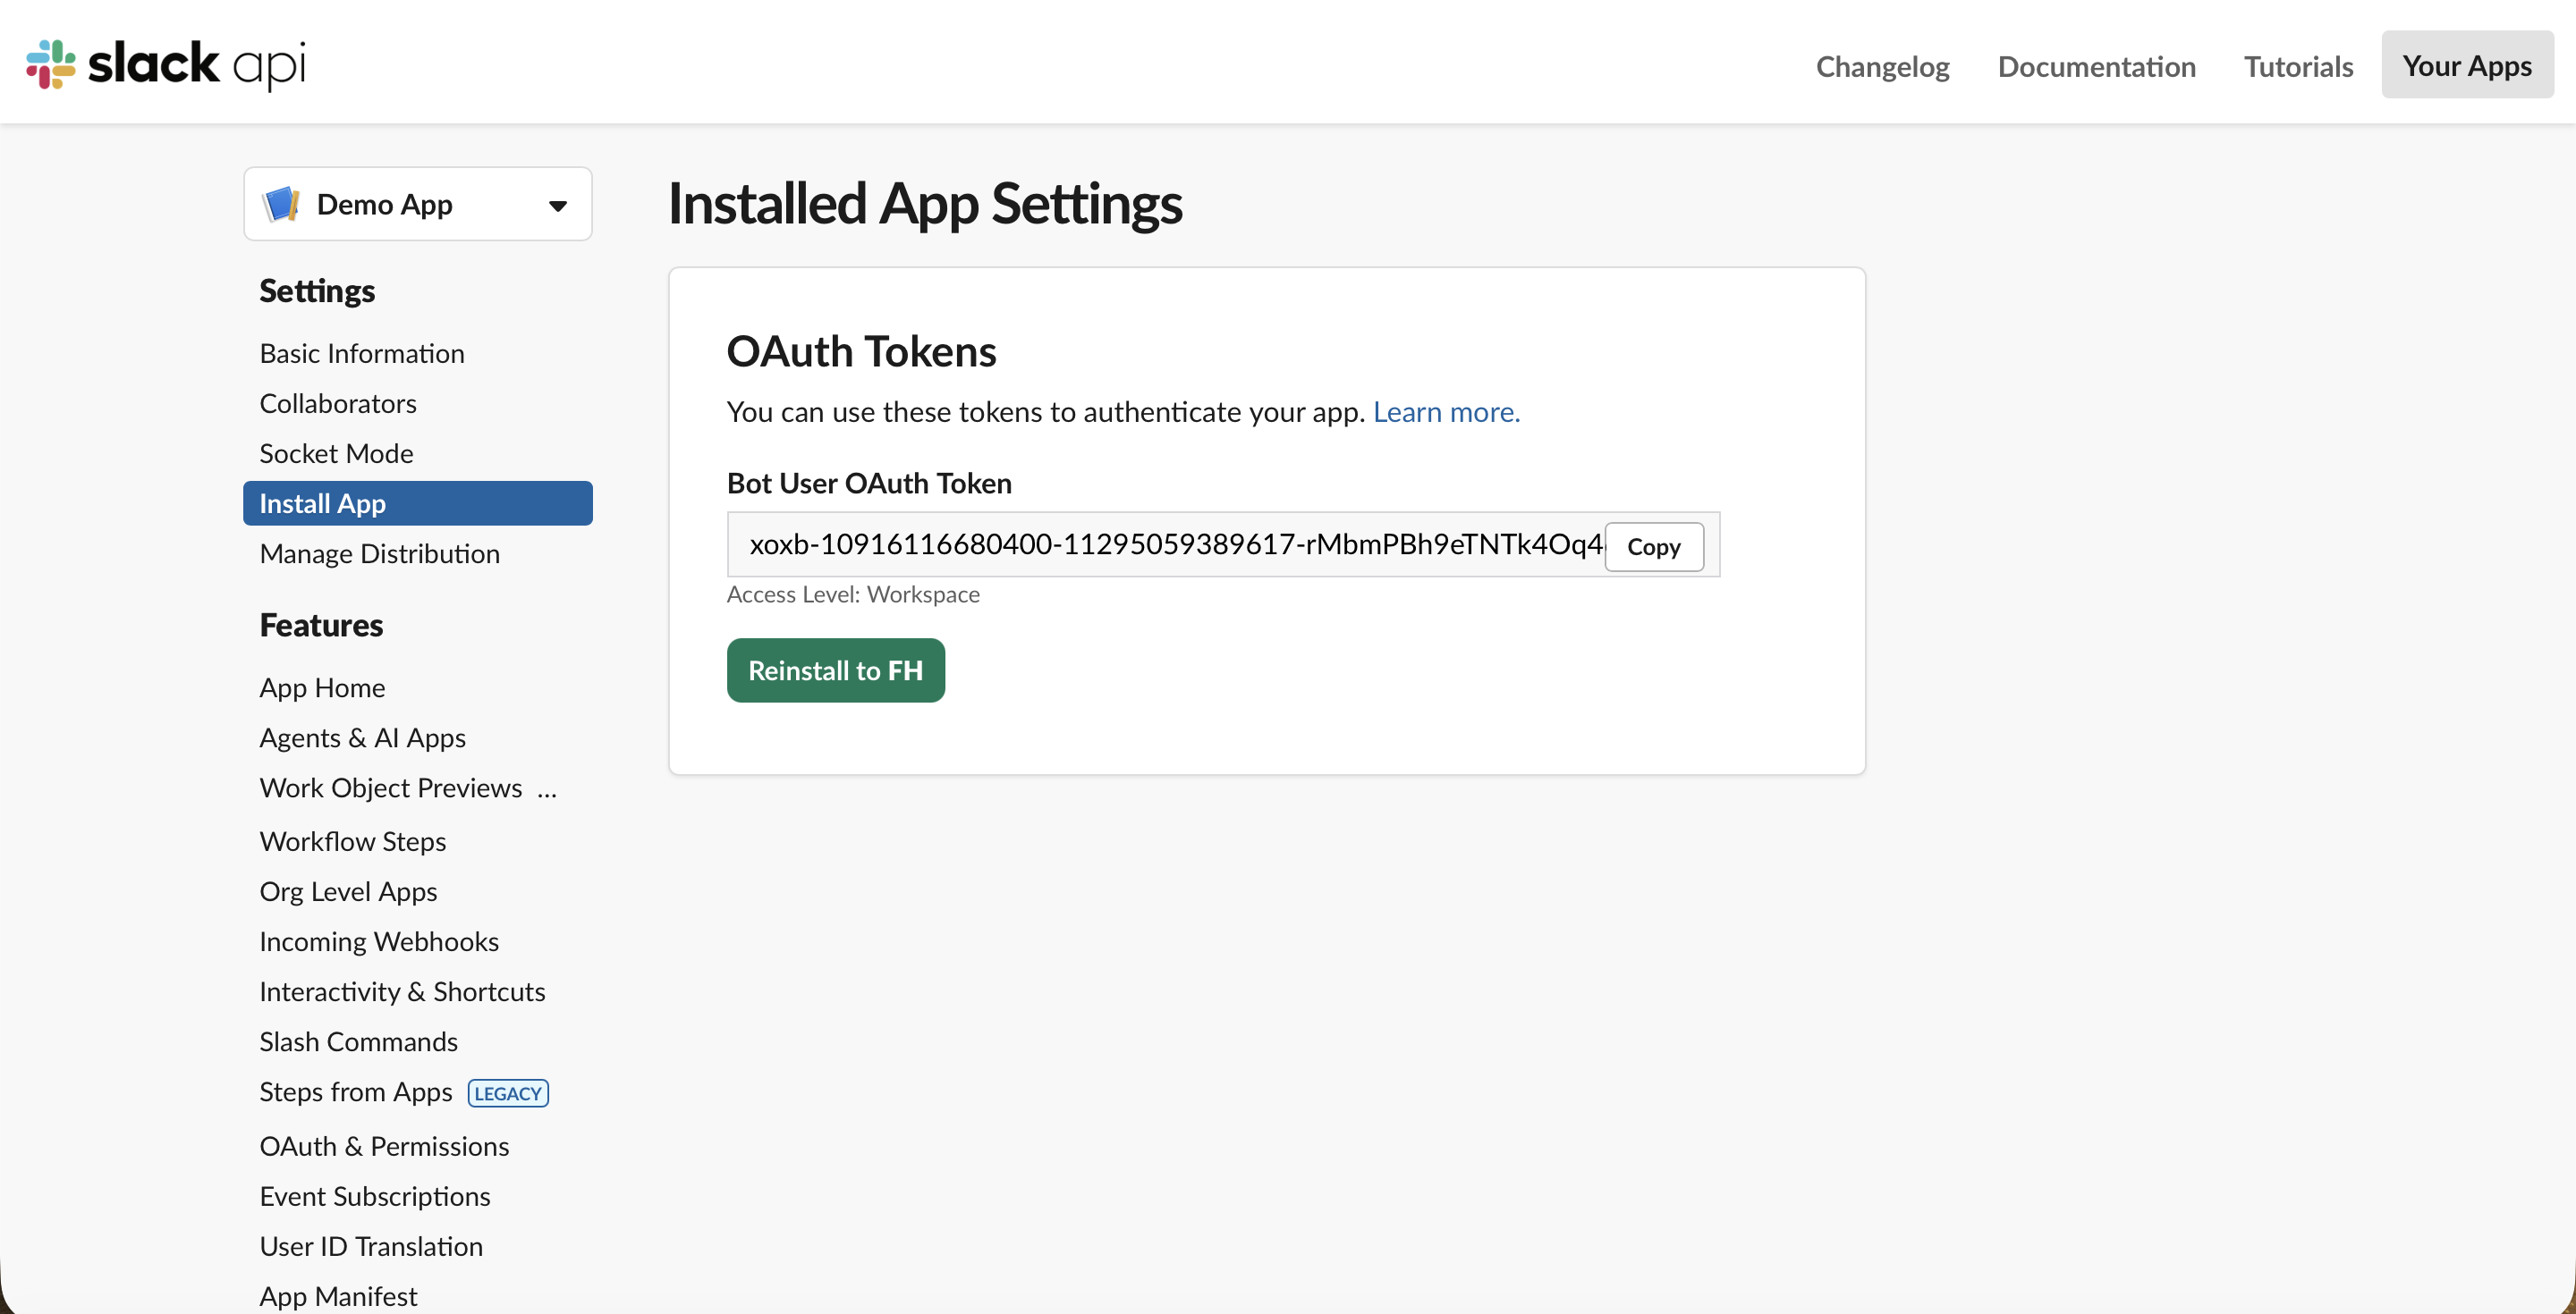This screenshot has width=2576, height=1314.
Task: Open the App Home feature page
Action: [322, 687]
